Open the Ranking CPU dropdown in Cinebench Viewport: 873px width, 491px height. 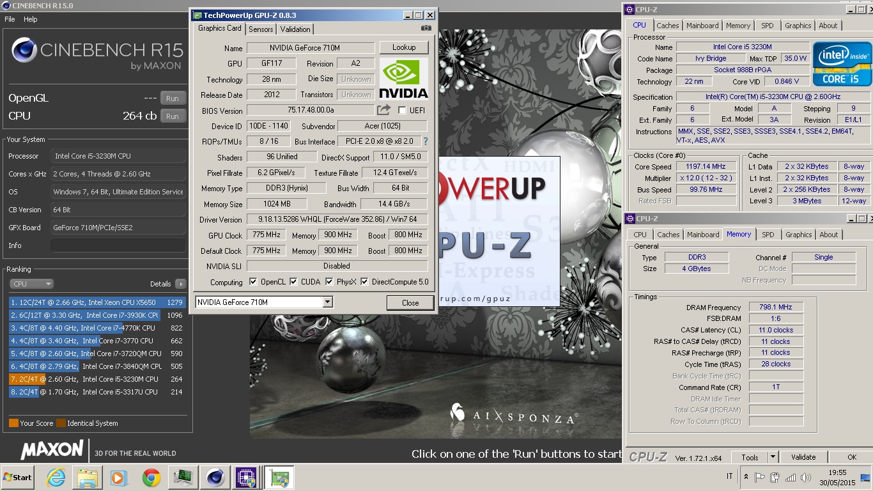(x=31, y=284)
